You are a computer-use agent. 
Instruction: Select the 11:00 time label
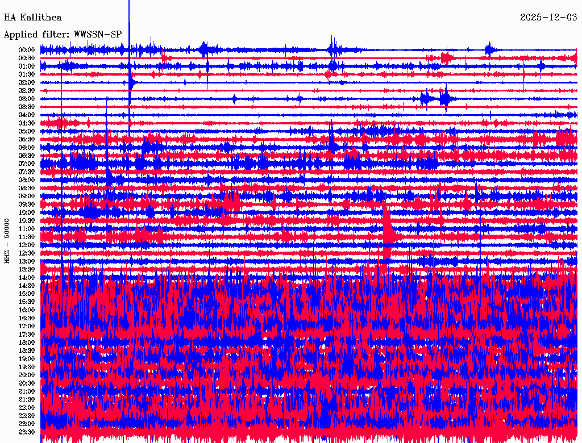coord(27,229)
